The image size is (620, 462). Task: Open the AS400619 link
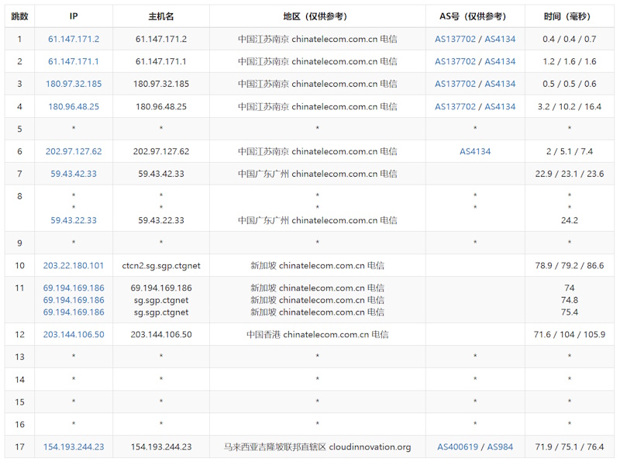(x=458, y=447)
